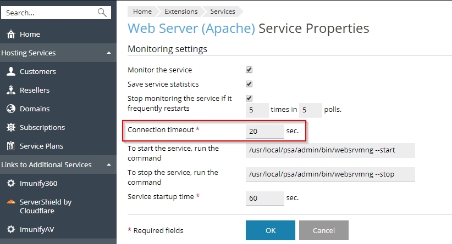Collapse the Hosting Services section
The height and width of the screenshot is (244, 452).
109,53
